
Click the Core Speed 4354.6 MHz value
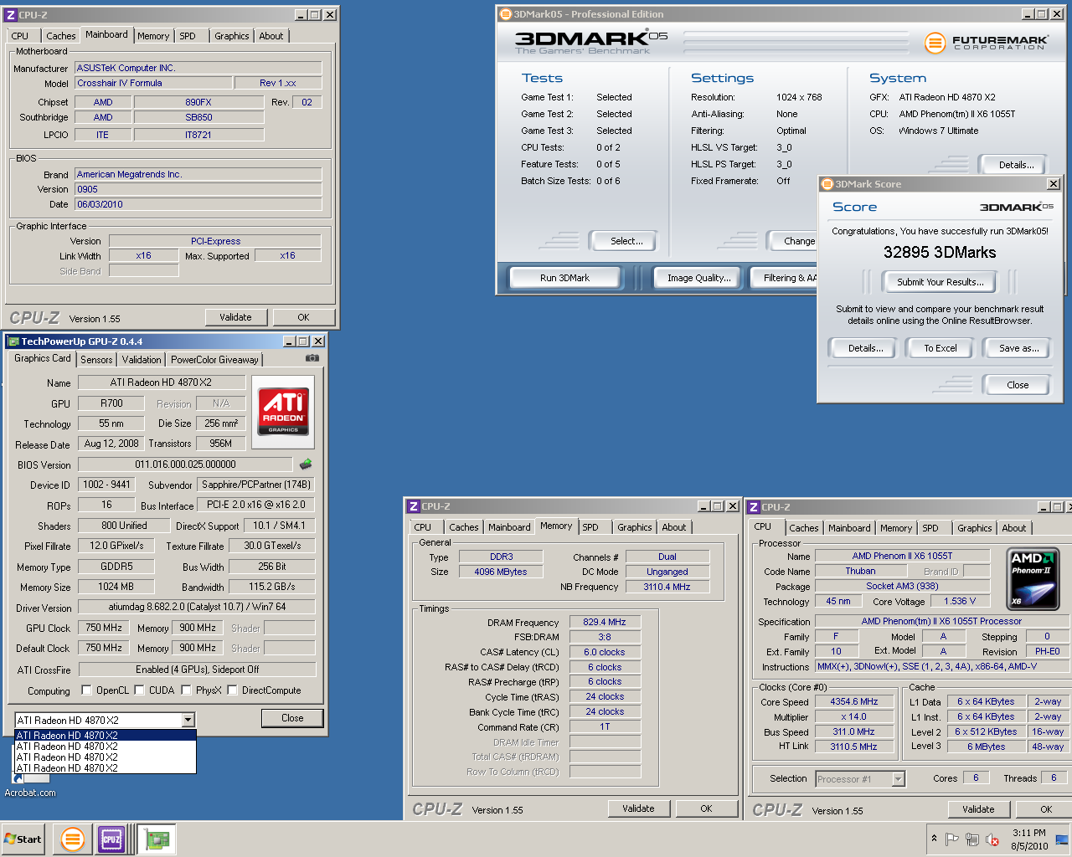pyautogui.click(x=853, y=701)
